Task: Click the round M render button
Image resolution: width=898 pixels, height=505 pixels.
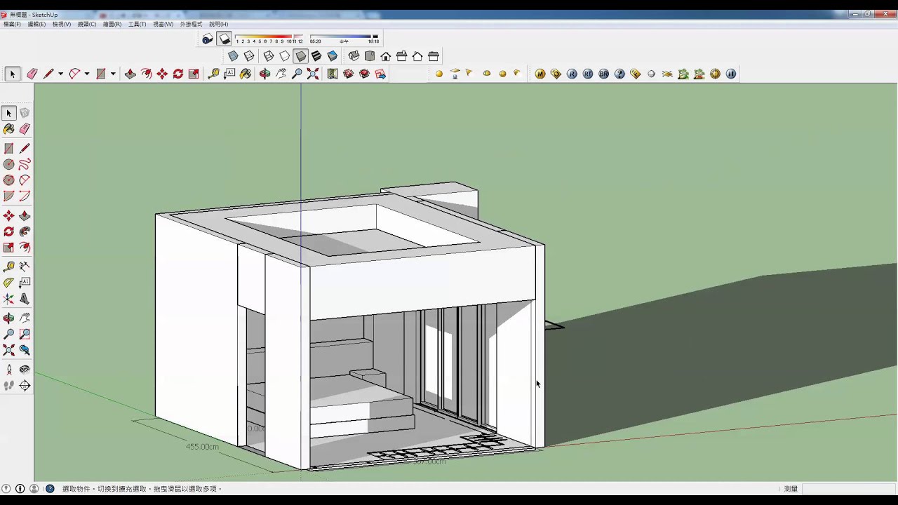Action: pyautogui.click(x=540, y=74)
